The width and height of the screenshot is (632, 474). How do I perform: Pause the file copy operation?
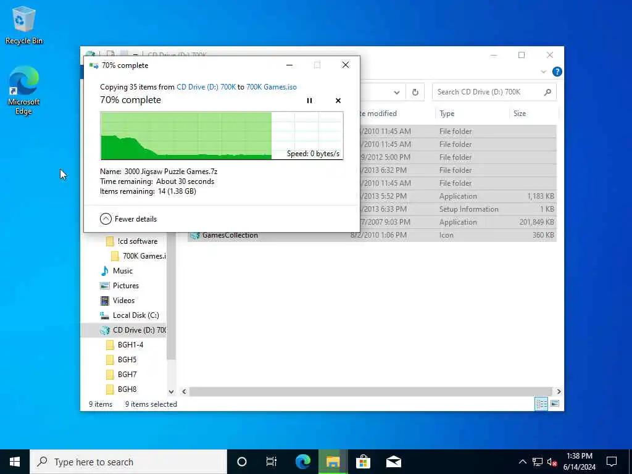pyautogui.click(x=309, y=101)
